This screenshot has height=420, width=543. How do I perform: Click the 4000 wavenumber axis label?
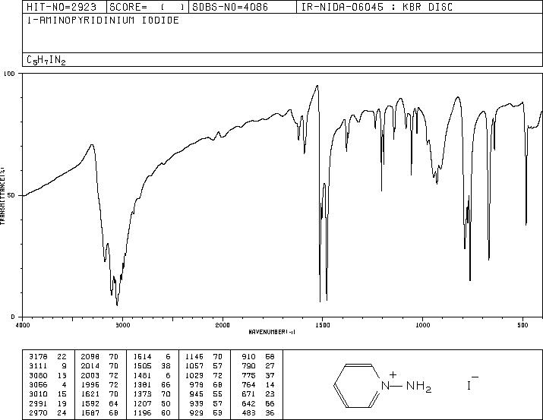23,325
